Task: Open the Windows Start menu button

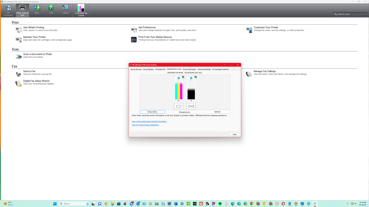Action: [x=55, y=204]
